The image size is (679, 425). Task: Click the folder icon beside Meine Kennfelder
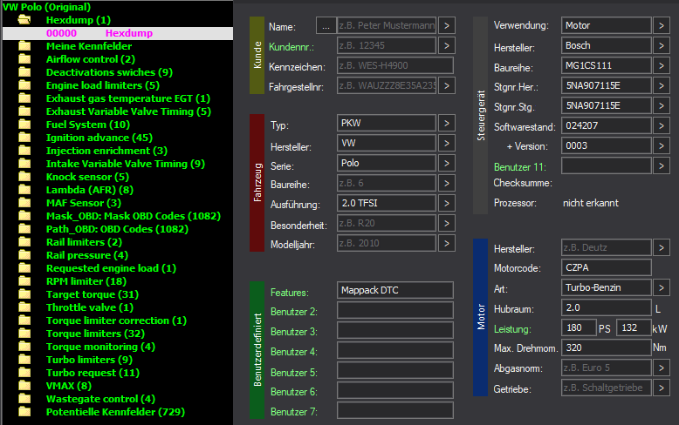pos(24,46)
